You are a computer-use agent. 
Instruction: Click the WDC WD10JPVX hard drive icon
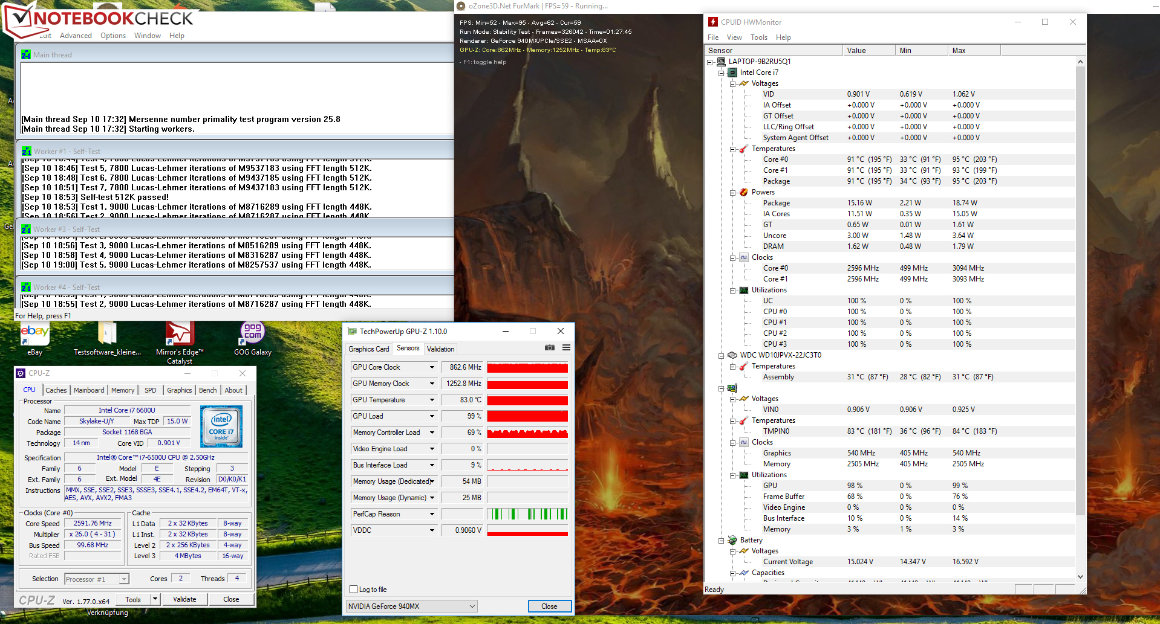point(732,355)
